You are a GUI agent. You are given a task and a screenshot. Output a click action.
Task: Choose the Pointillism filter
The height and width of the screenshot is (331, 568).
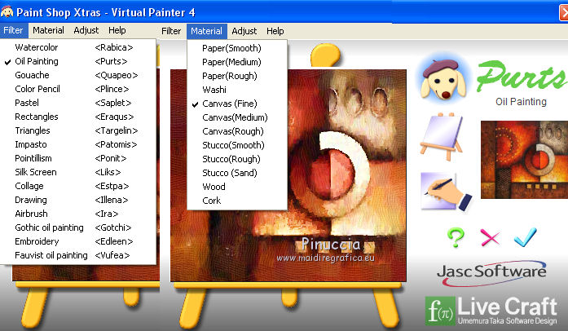(78, 158)
